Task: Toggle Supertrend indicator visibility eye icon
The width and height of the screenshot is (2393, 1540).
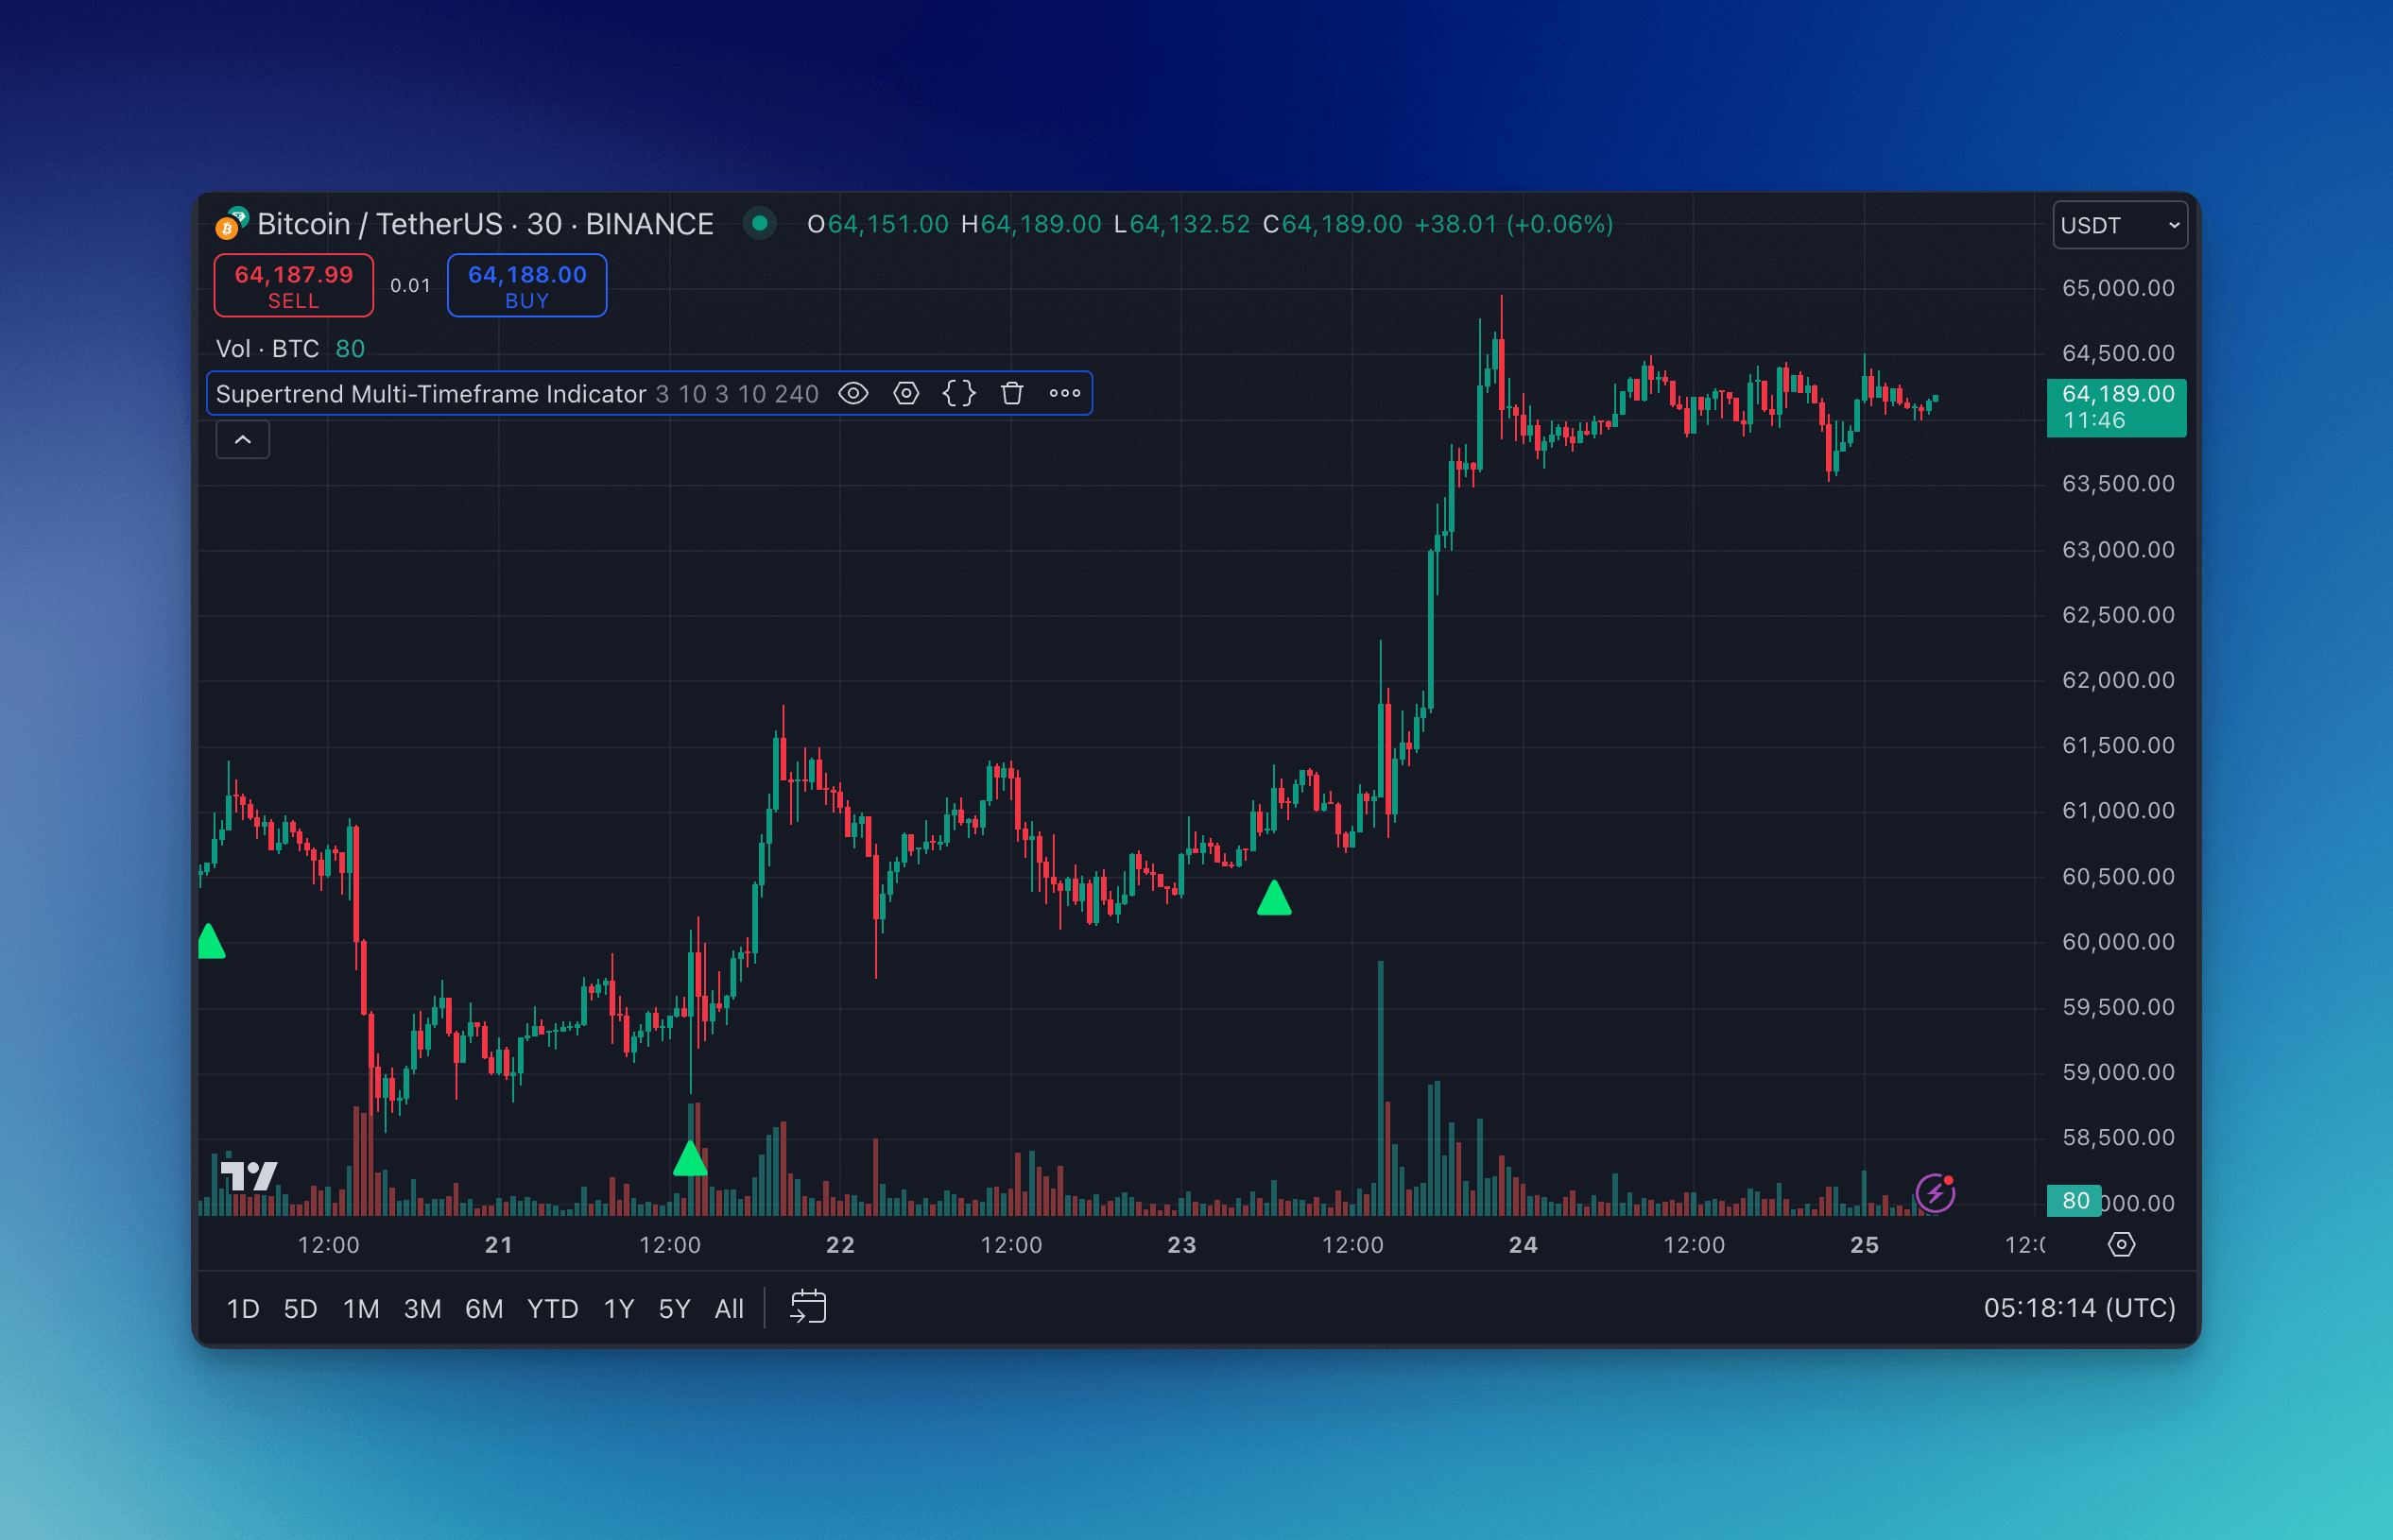Action: click(852, 394)
